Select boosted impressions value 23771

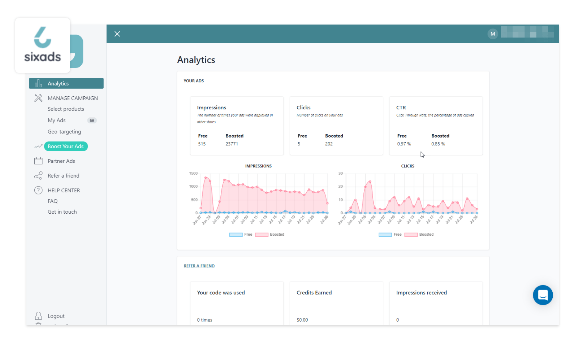[x=232, y=144]
